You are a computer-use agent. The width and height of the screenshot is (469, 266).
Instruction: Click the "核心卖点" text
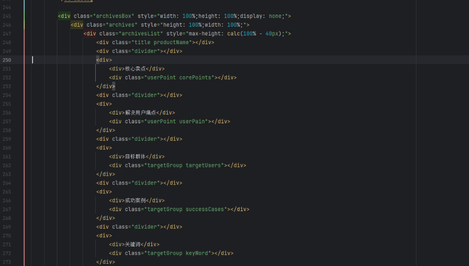[135, 69]
